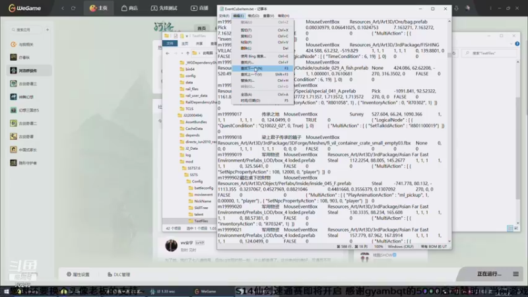Select 幻想三国志5 in game list
This screenshot has width=528, height=297.
[x=24, y=110]
